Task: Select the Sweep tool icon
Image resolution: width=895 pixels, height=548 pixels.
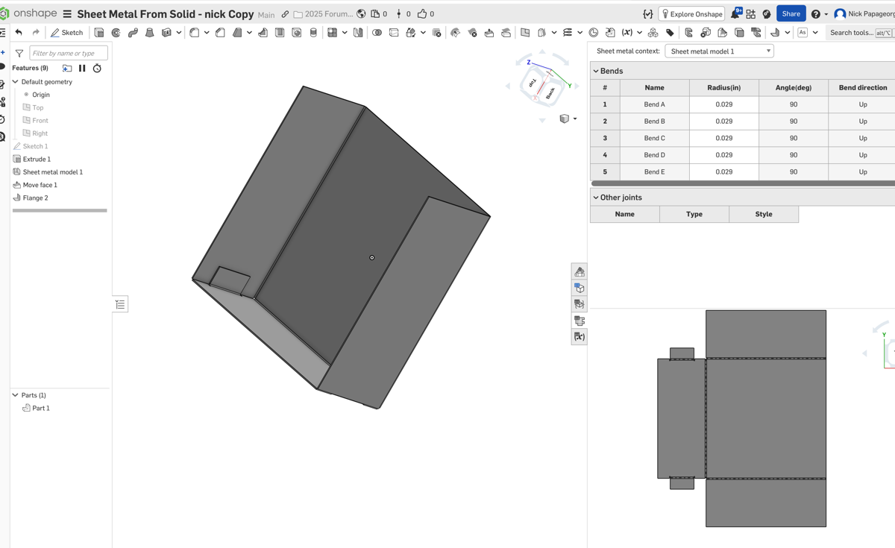Action: 133,33
